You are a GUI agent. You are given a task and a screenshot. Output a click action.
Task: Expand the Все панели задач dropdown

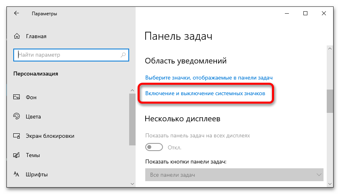[235, 175]
